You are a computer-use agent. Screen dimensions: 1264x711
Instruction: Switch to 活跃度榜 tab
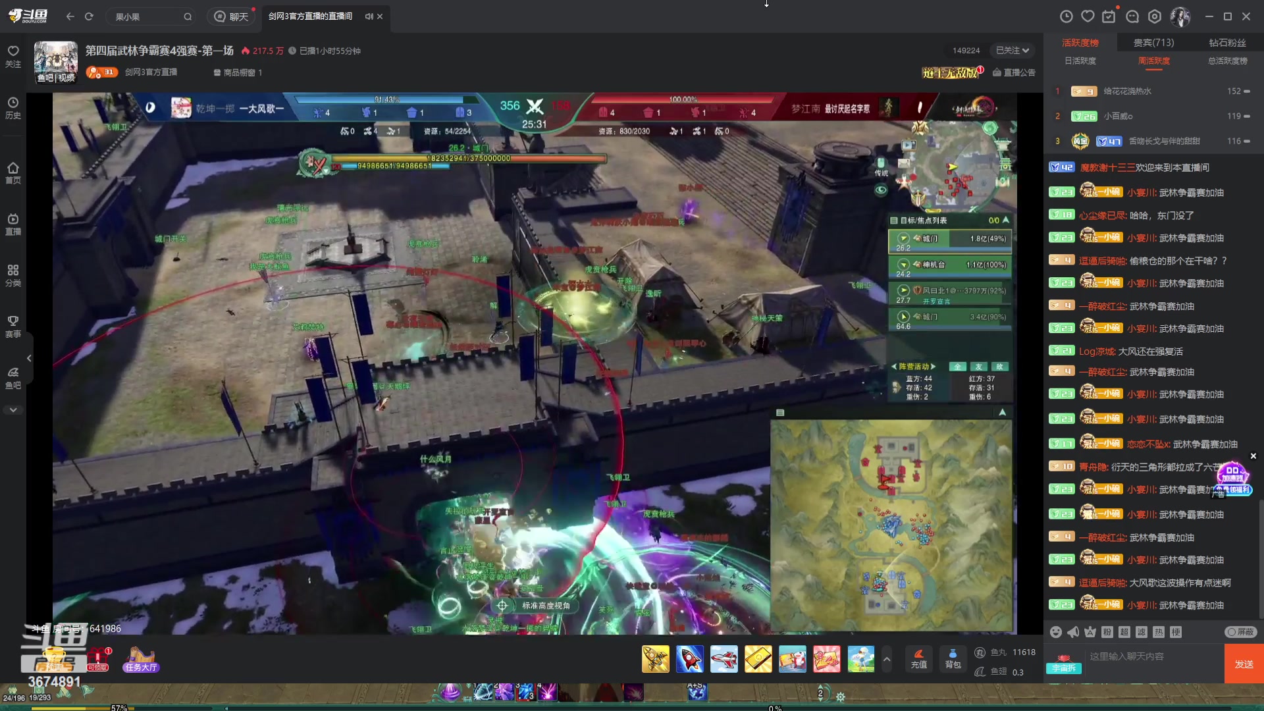1080,43
